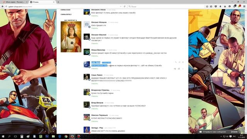Open a new tab with the plus button
The image size is (247, 139).
point(58,2)
